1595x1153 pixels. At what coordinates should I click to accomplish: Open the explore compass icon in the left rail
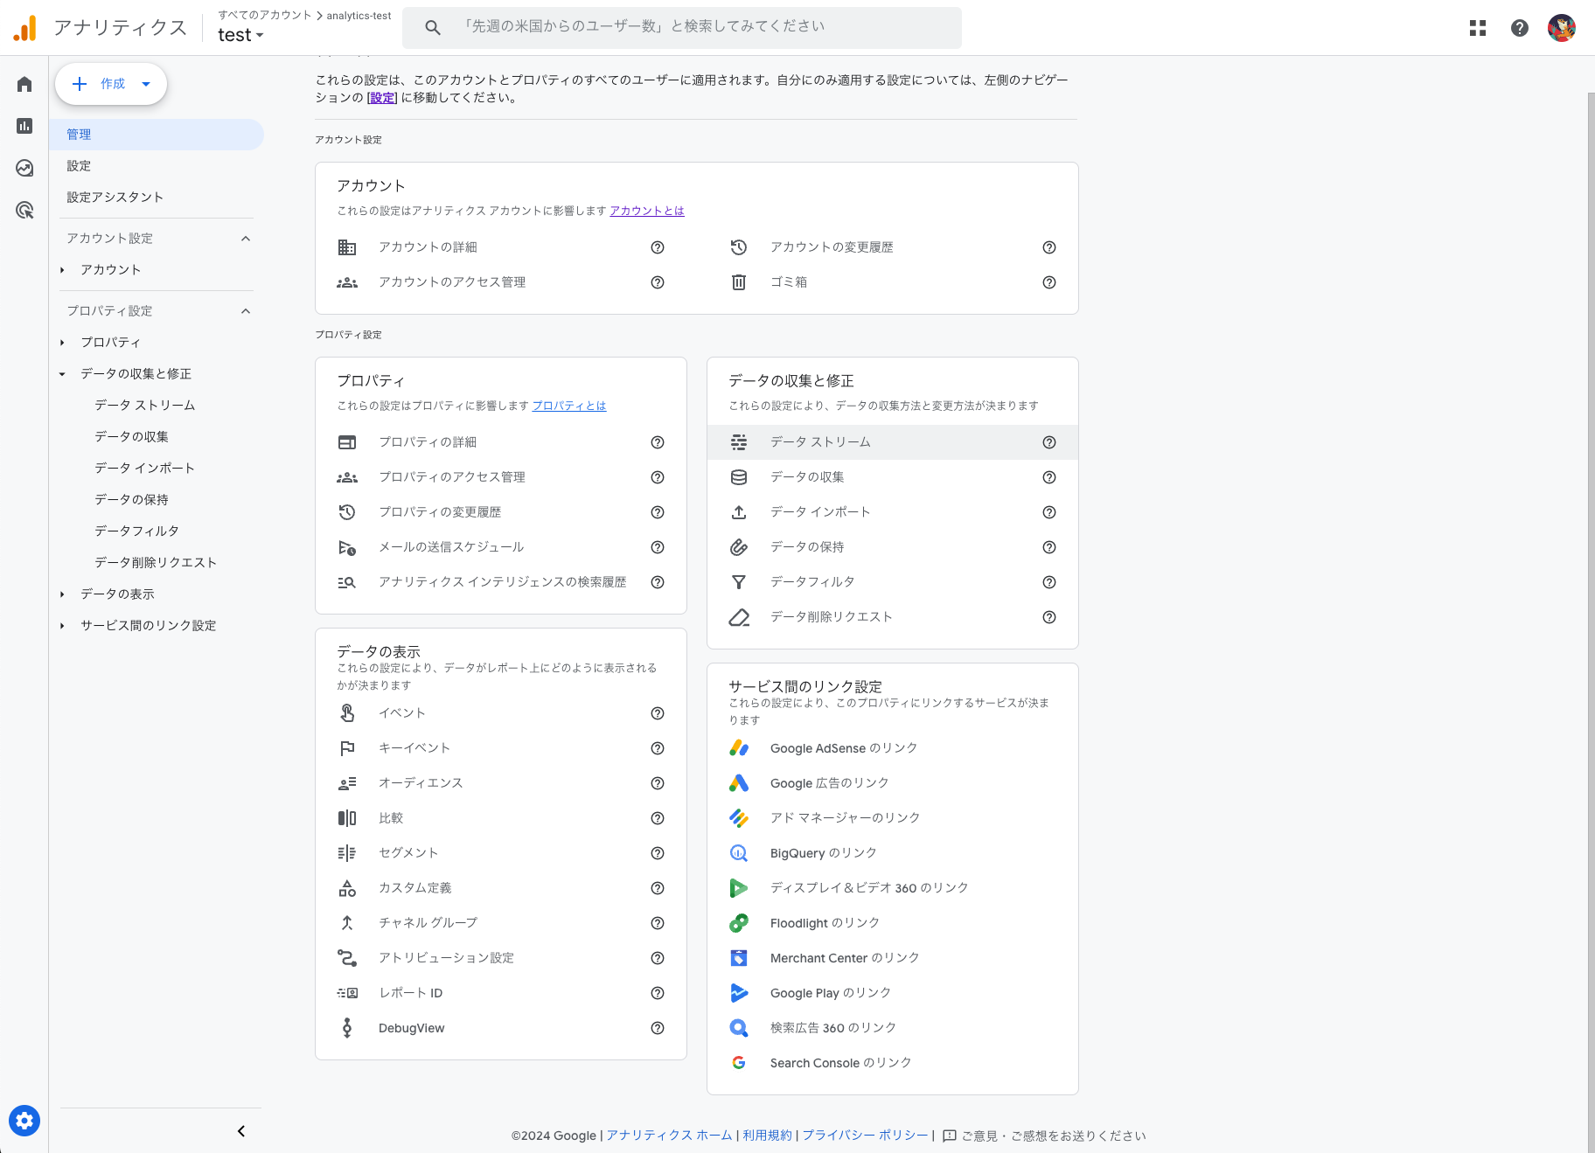click(24, 168)
